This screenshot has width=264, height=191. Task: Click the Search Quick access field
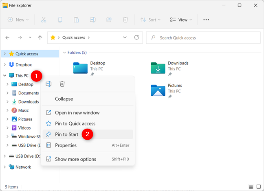(203, 37)
